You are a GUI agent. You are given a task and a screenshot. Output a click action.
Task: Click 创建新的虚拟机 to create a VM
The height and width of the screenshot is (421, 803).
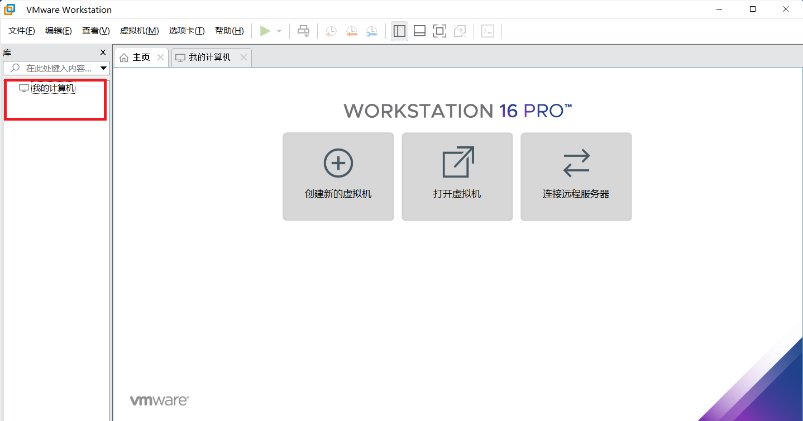(x=338, y=176)
